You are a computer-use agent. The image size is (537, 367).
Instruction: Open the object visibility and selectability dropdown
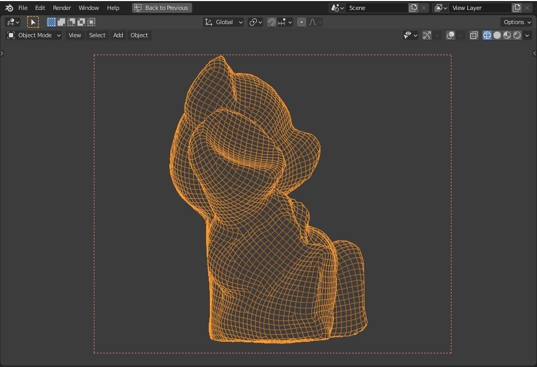(410, 35)
